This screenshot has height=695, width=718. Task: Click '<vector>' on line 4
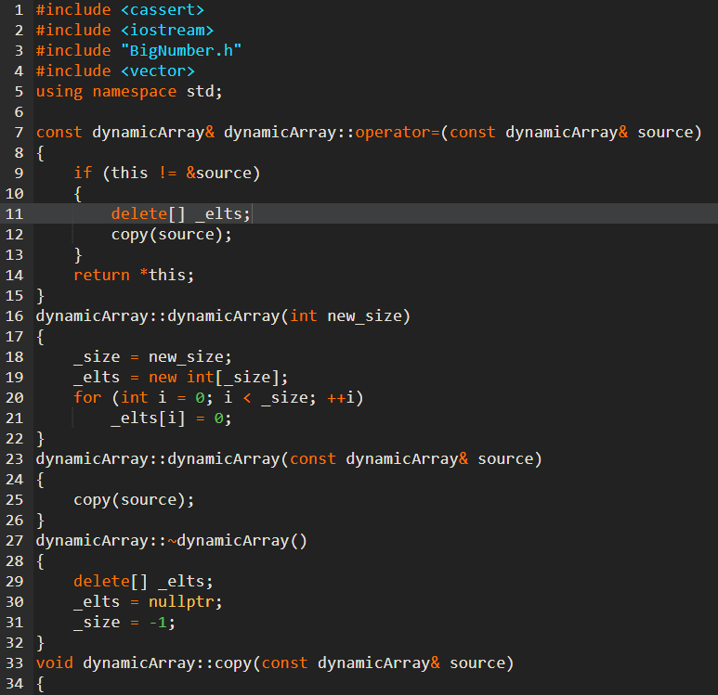point(158,71)
